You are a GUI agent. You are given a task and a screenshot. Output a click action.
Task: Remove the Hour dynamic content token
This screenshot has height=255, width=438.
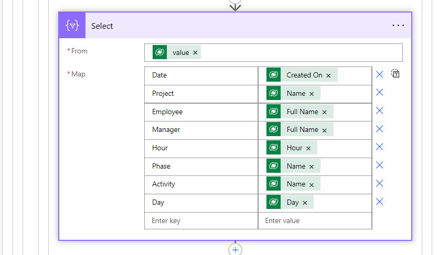point(308,148)
